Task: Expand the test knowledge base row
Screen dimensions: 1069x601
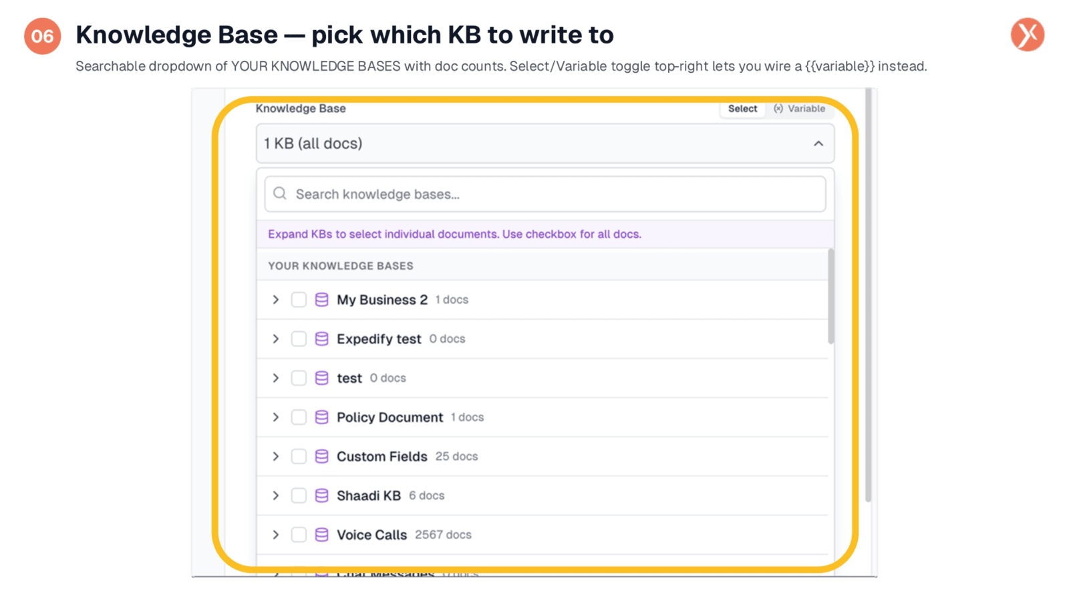Action: (275, 378)
